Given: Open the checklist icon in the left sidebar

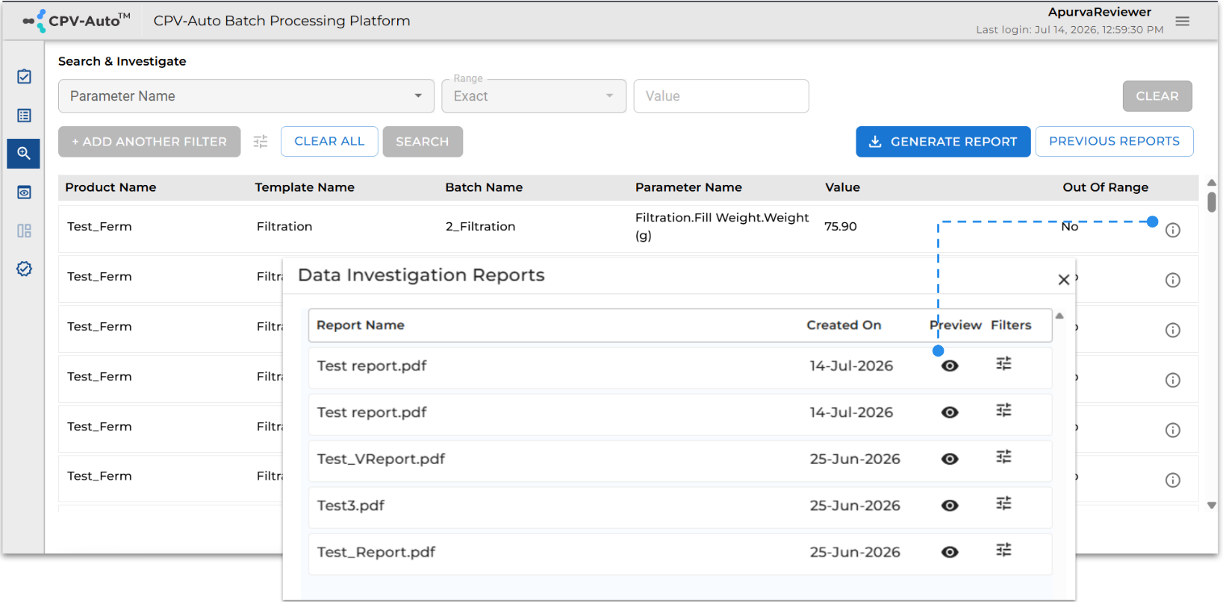Looking at the screenshot, I should [x=24, y=77].
